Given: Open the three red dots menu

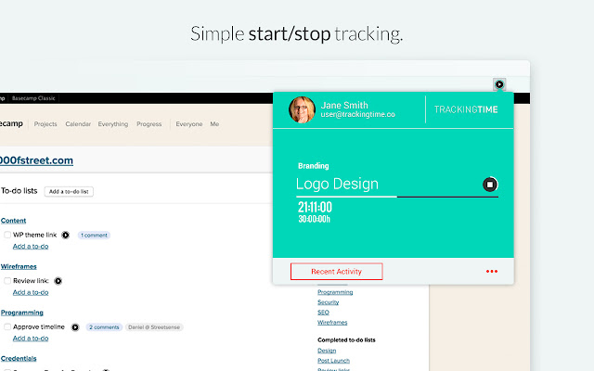Looking at the screenshot, I should [x=492, y=272].
